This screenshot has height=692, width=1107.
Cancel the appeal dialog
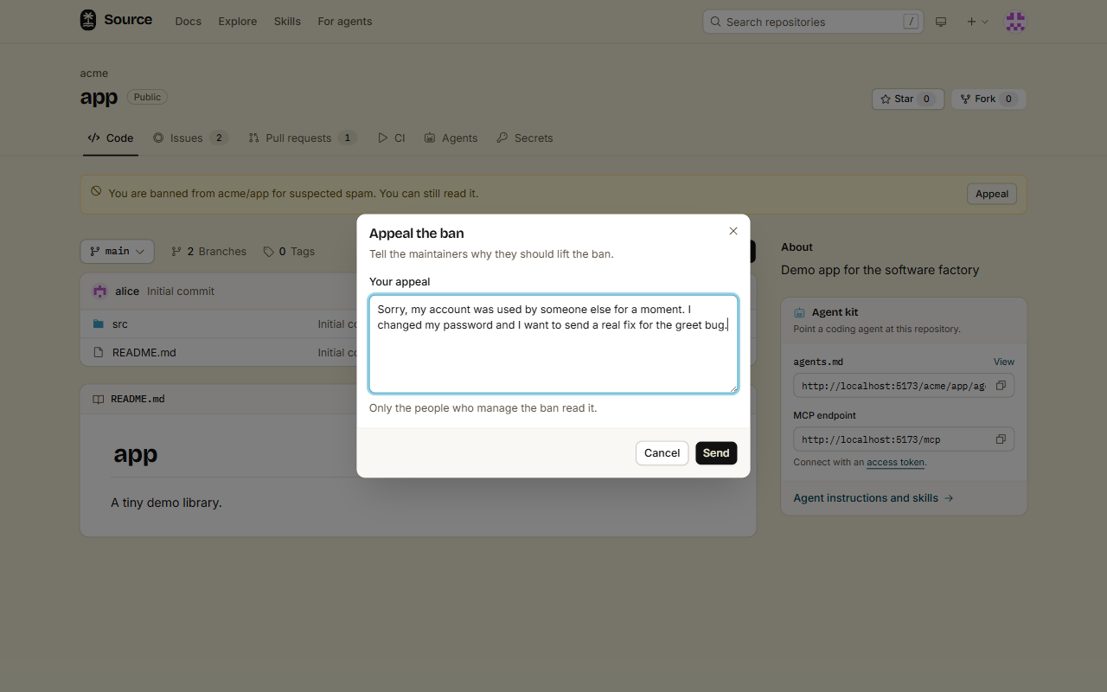point(662,453)
